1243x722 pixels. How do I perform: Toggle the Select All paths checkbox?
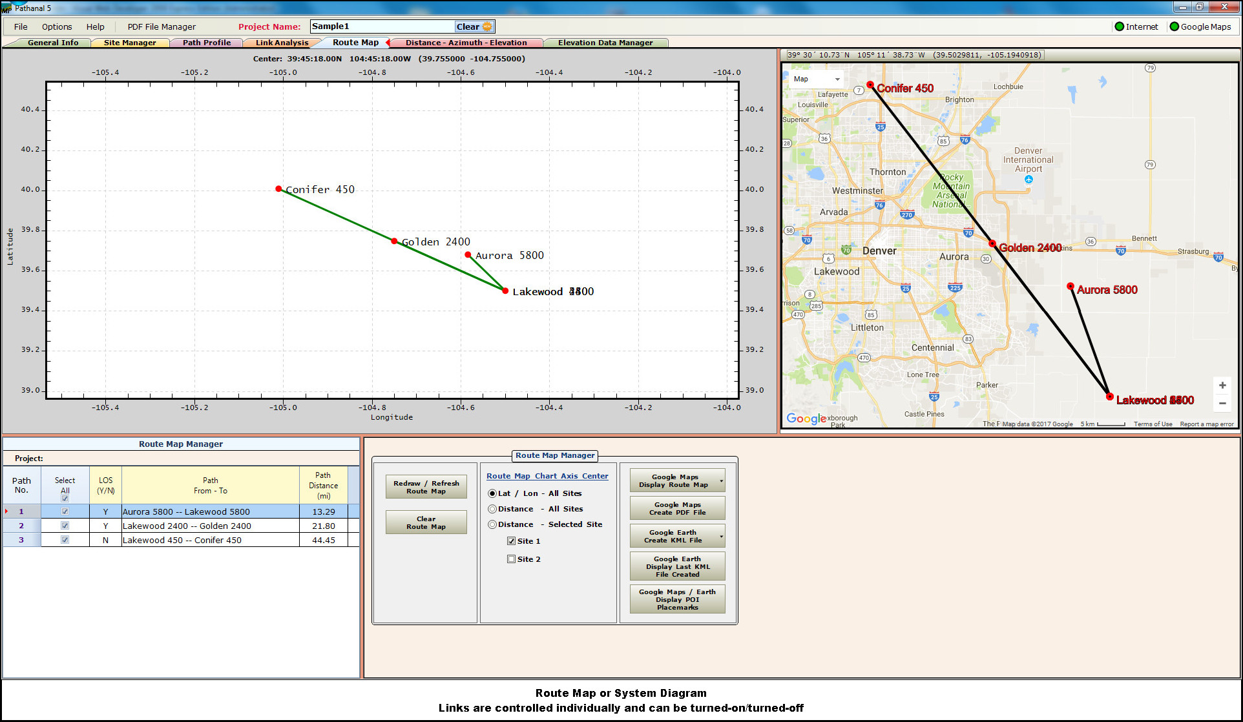click(x=65, y=499)
